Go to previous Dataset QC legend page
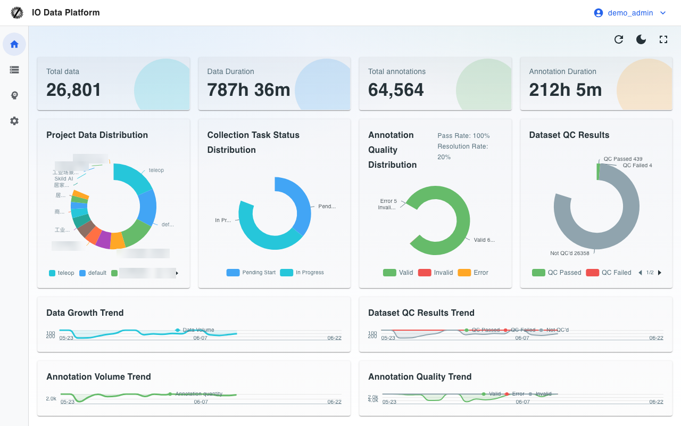 (641, 273)
